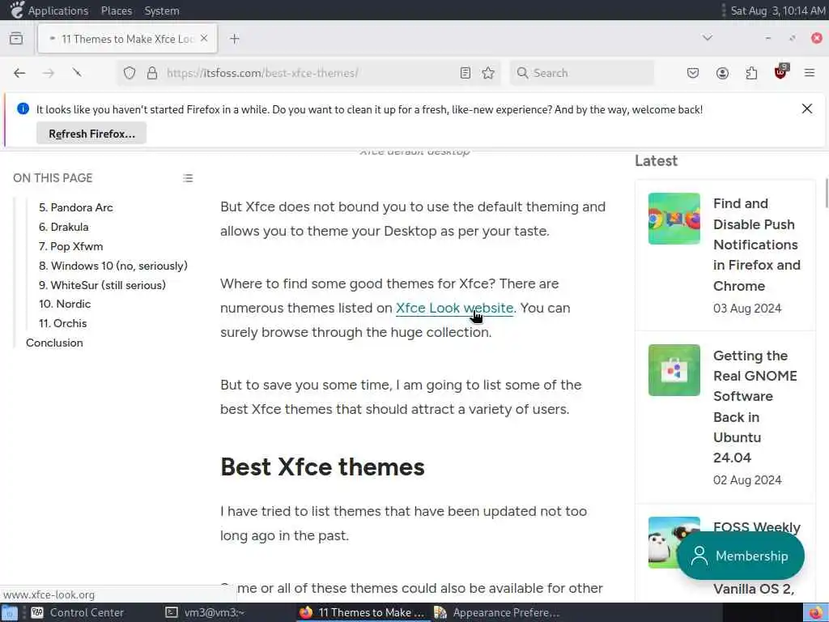This screenshot has width=829, height=622.
Task: Close the 11 Themes tab
Action: pos(204,39)
